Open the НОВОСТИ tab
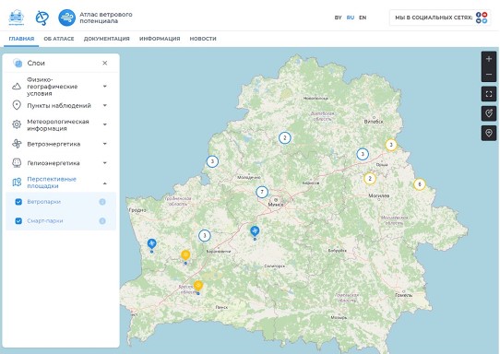 pos(203,39)
